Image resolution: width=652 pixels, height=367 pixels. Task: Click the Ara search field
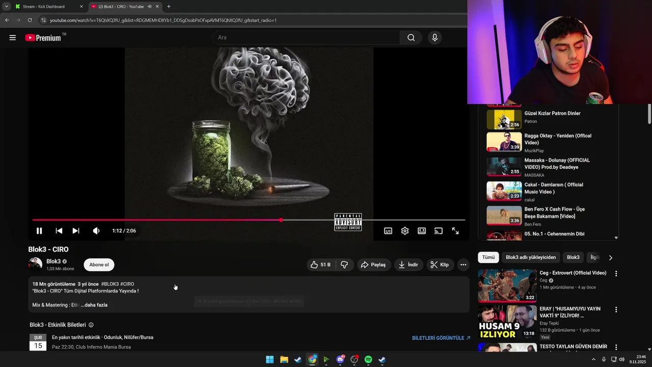306,37
